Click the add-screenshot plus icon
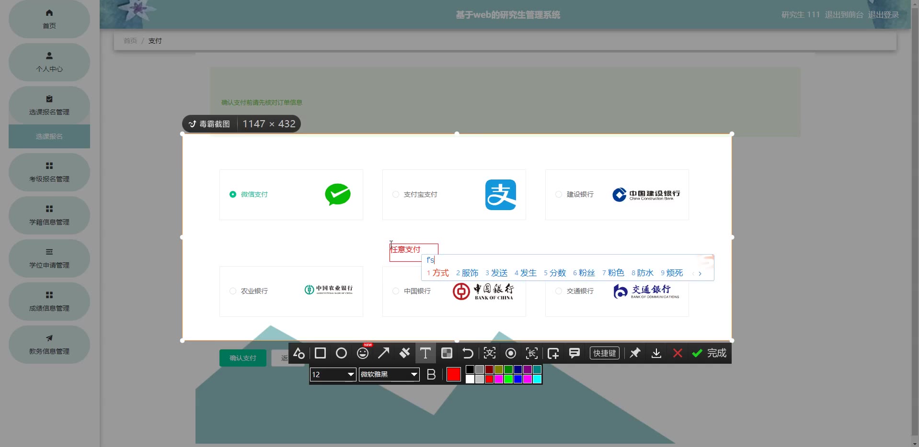919x447 pixels. coord(553,353)
